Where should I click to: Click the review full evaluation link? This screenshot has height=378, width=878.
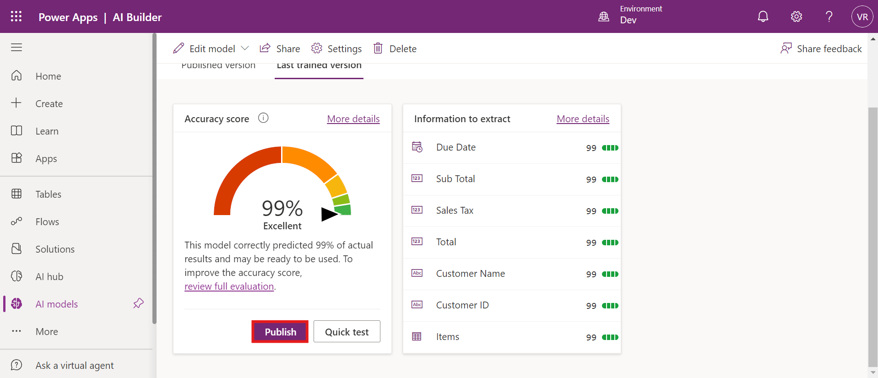(x=229, y=286)
